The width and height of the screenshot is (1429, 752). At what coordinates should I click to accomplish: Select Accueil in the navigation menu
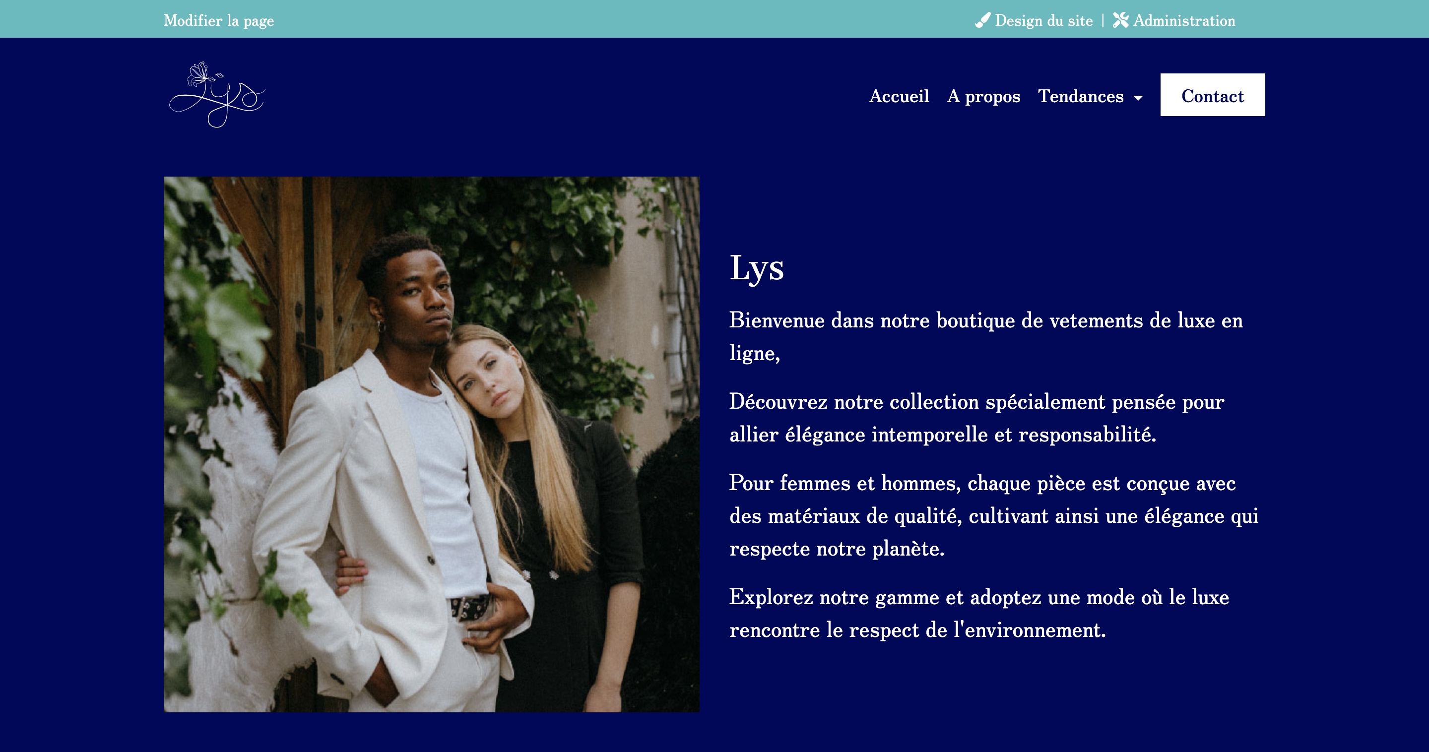pos(899,96)
